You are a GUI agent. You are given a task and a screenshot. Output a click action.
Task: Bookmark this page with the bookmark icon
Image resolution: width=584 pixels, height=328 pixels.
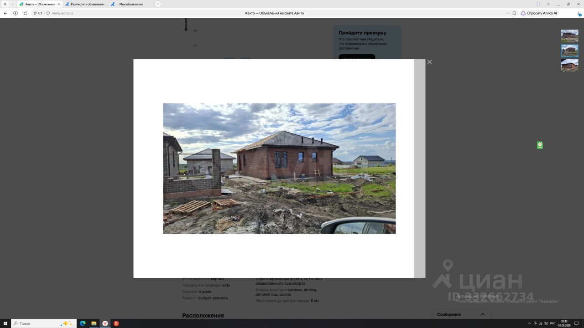514,13
